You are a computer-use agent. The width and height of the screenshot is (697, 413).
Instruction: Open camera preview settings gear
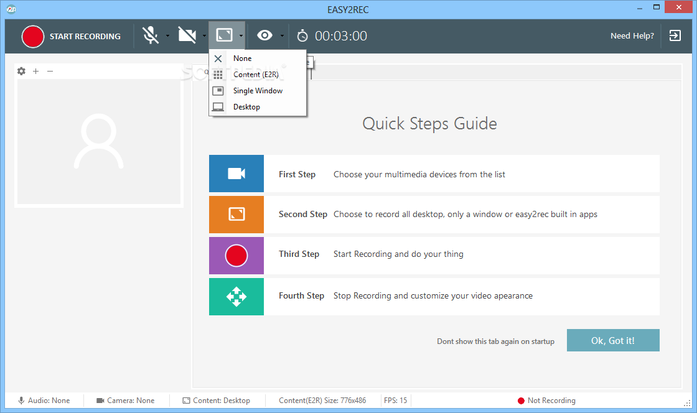pos(21,71)
